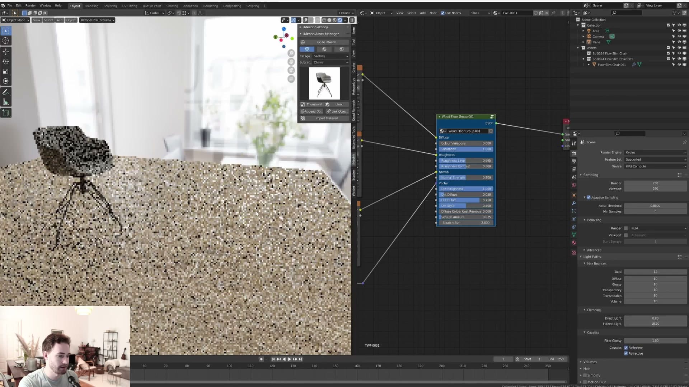Activate the Rotate tool
This screenshot has height=387, width=689.
tap(6, 62)
